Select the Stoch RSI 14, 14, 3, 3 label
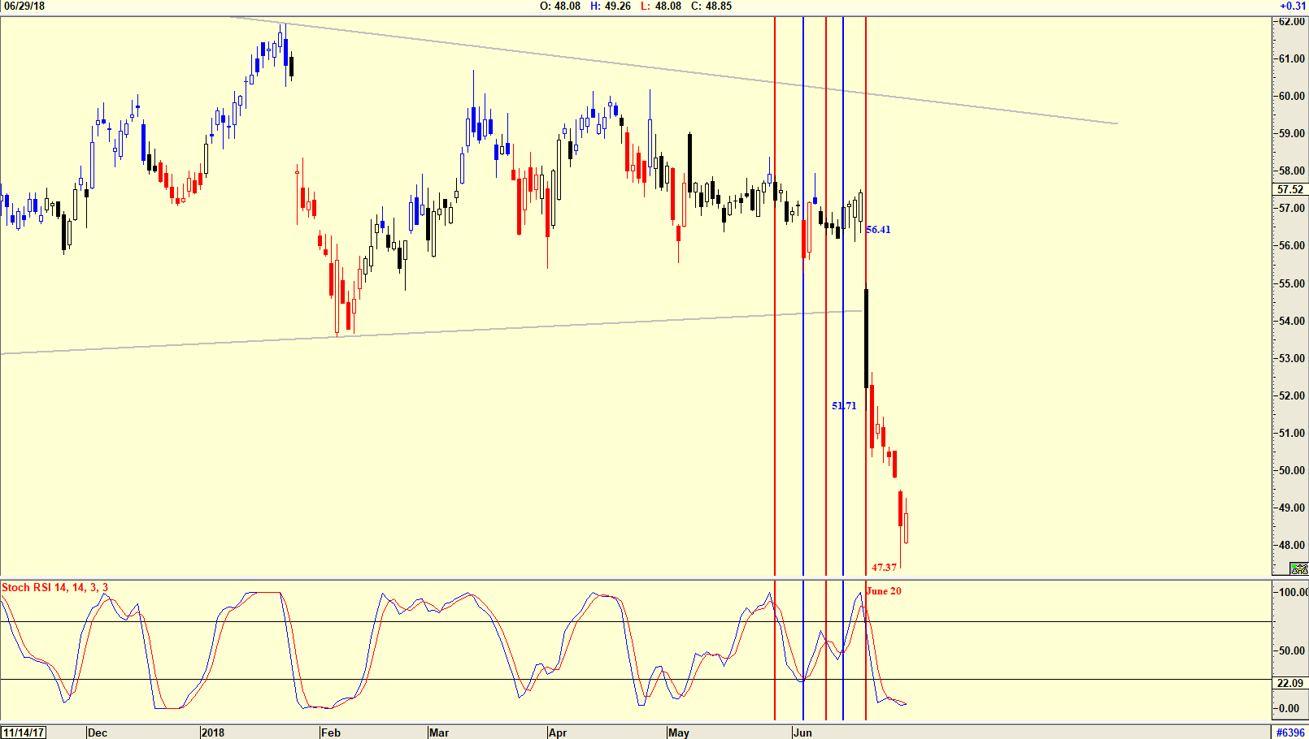Image resolution: width=1309 pixels, height=739 pixels. click(54, 587)
